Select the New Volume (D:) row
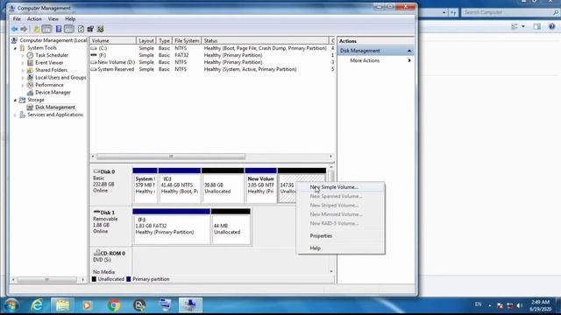The width and height of the screenshot is (561, 315). [x=212, y=62]
